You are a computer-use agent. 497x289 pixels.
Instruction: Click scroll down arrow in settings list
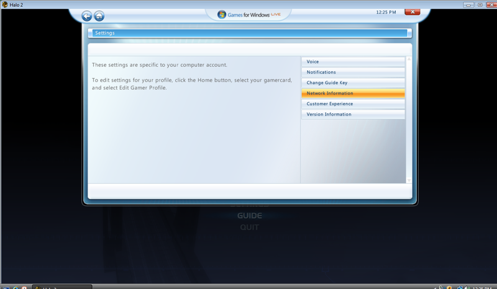(x=409, y=180)
